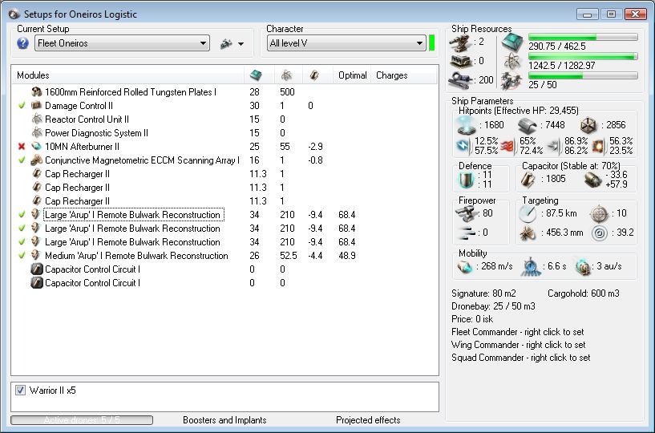Click the EM resistance icon
This screenshot has width=655, height=433.
coord(463,146)
